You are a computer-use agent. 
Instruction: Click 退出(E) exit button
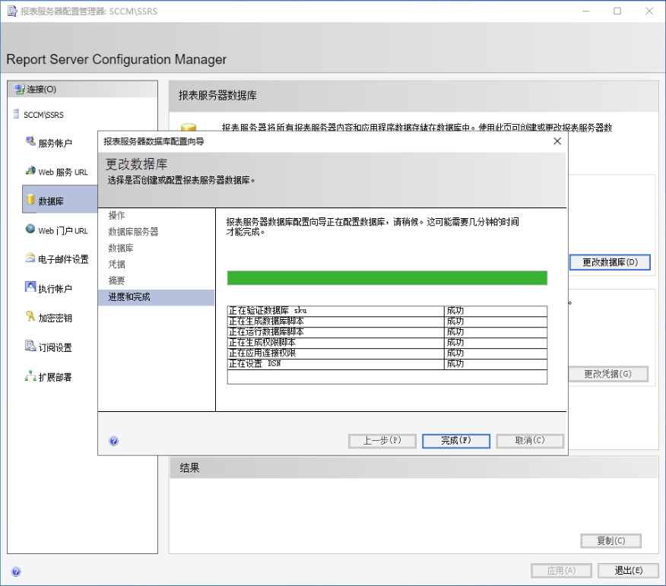coord(628,571)
